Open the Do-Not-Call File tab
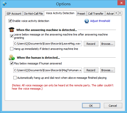This screenshot has height=113, width=127. (x=33, y=14)
